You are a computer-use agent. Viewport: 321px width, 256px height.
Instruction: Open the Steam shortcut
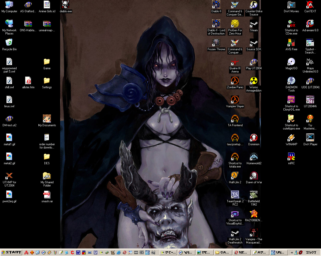click(x=254, y=26)
